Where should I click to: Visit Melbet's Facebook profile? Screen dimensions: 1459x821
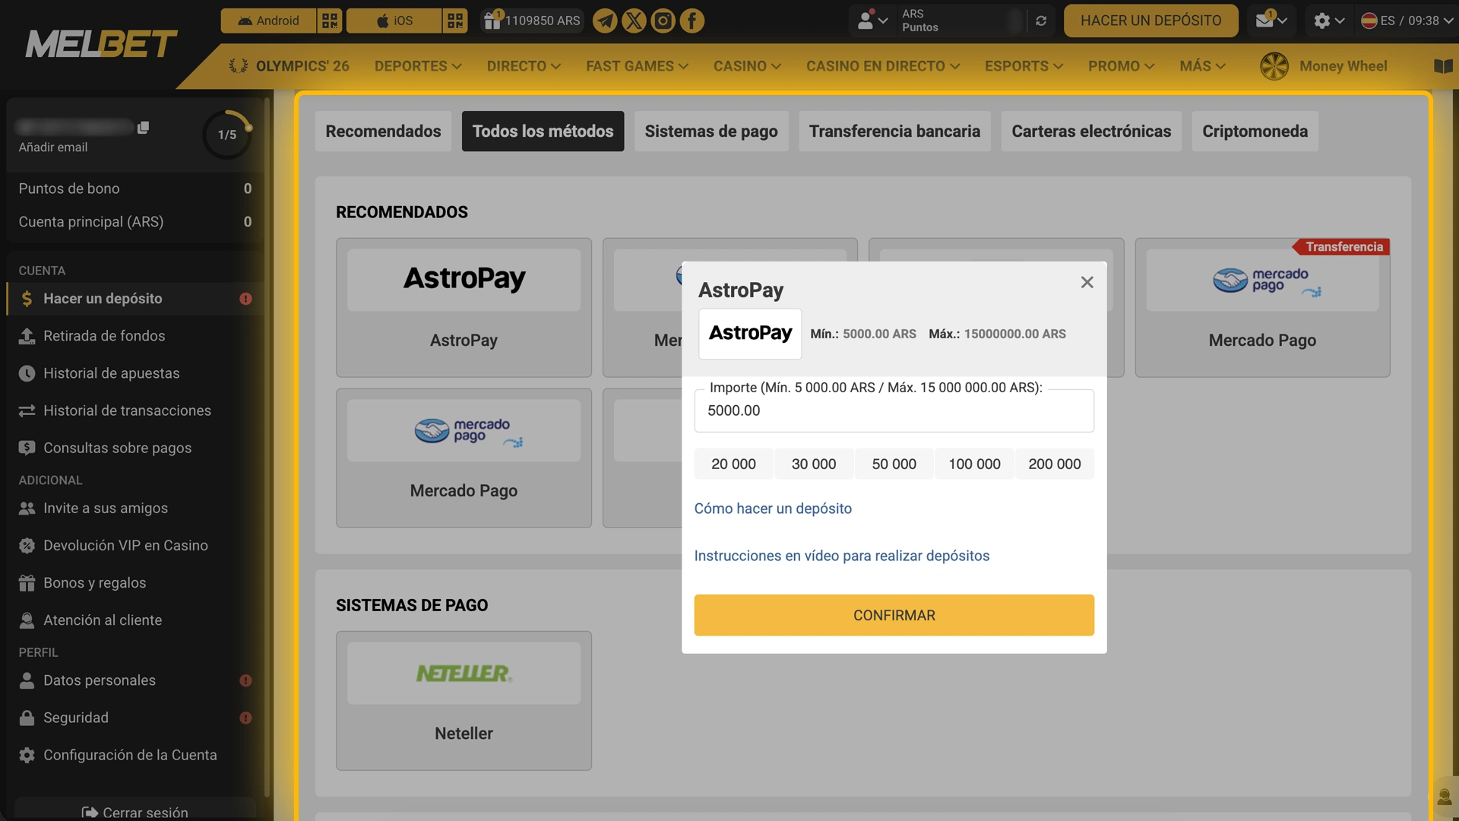click(x=692, y=21)
